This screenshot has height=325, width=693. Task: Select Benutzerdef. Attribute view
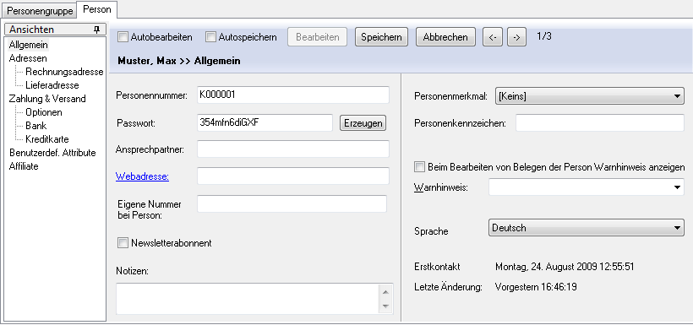[x=52, y=153]
